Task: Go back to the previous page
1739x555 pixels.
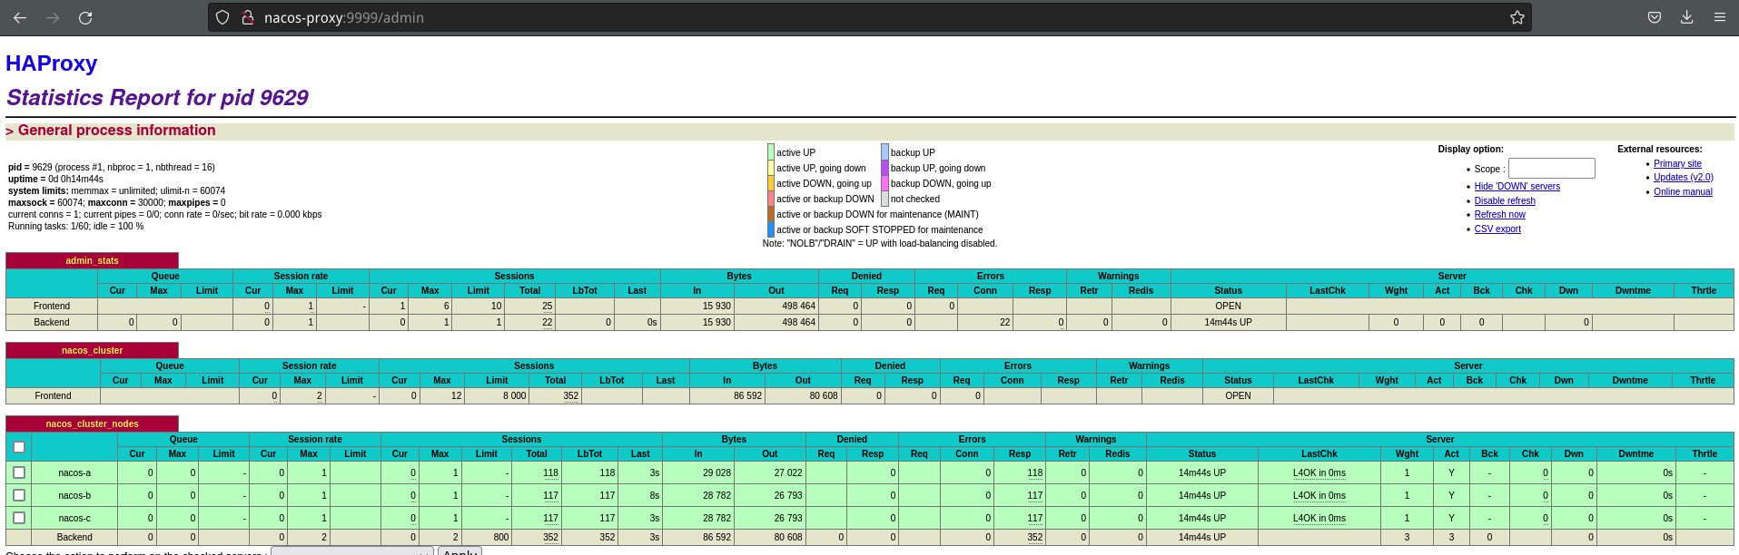Action: (20, 17)
